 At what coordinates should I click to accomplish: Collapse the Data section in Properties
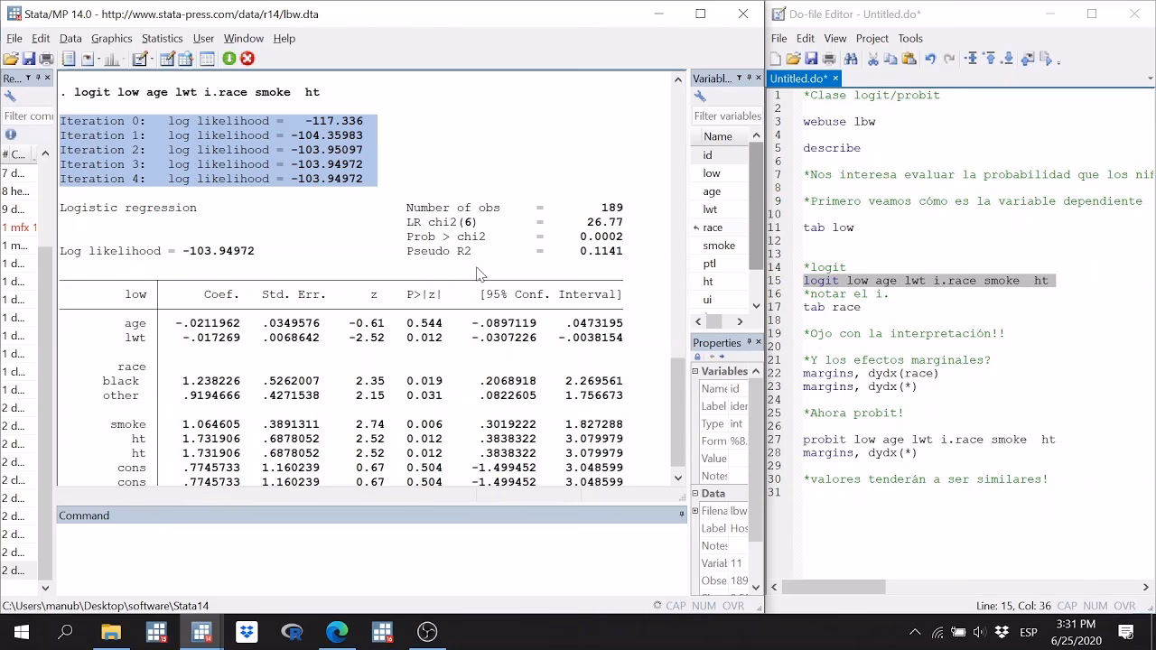pos(695,493)
